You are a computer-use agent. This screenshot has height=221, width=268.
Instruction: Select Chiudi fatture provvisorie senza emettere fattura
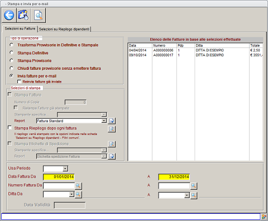click(x=12, y=68)
